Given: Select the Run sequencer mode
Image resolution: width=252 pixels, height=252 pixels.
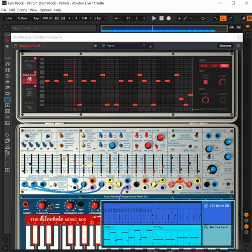Looking at the screenshot, I should pyautogui.click(x=224, y=66).
